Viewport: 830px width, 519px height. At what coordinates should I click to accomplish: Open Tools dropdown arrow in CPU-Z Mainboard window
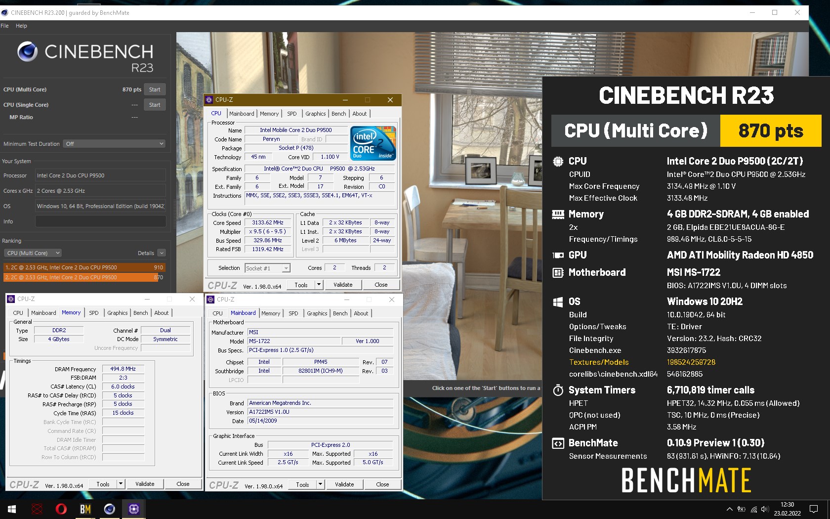(x=320, y=484)
